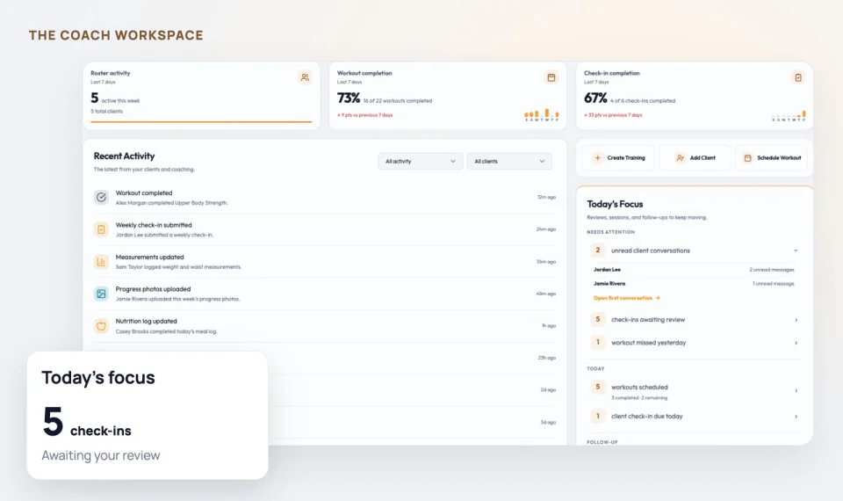Viewport: 843px width, 501px height.
Task: Click the Nutrition log updated apple icon
Action: pos(101,325)
